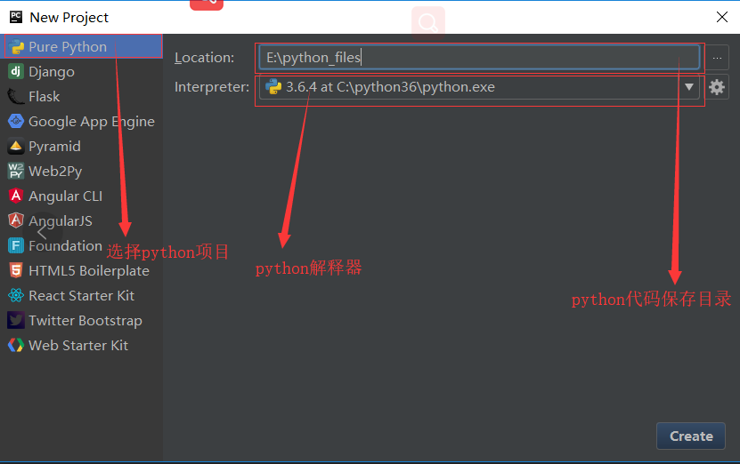Screen dimensions: 740x464
Task: Click the Angular CLI icon
Action: pos(16,196)
